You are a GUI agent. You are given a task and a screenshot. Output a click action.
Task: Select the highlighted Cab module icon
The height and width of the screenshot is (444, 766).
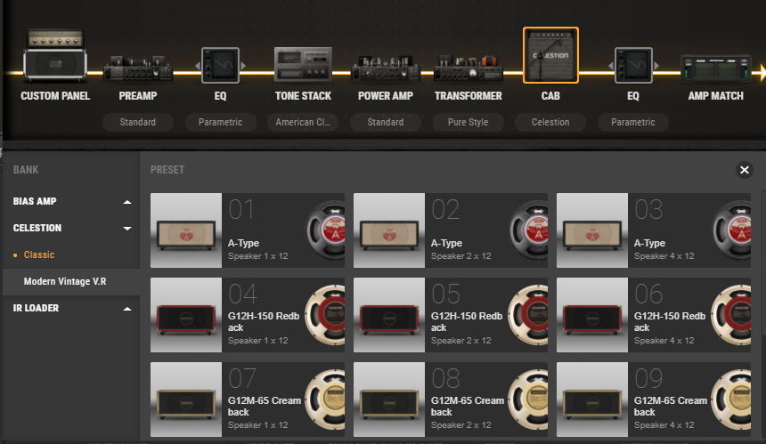click(550, 55)
